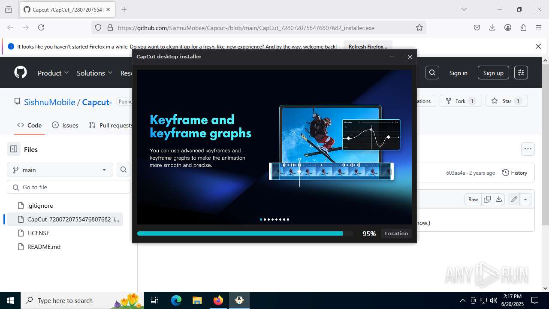Open list all tabs dropdown
Screen dimensions: 549x309
pos(464,9)
